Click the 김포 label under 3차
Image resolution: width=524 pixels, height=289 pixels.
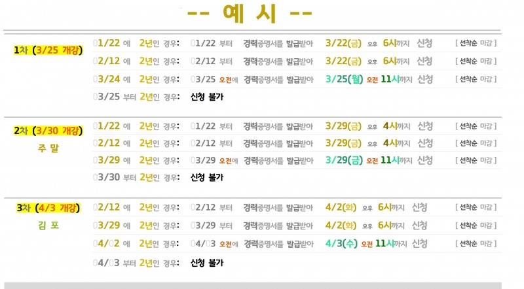click(x=48, y=226)
